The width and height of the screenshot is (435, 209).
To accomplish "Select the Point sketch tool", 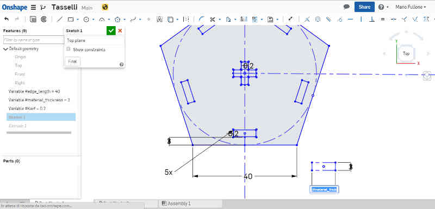I will tap(148, 20).
